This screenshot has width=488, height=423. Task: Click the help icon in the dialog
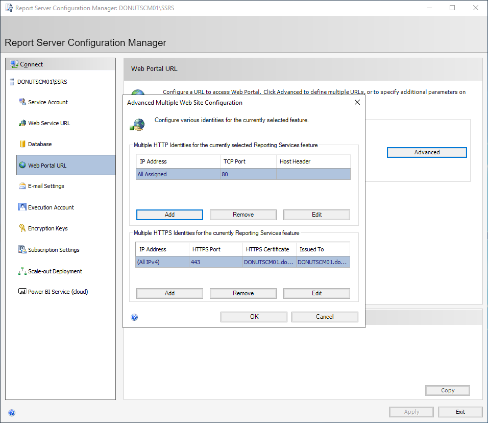click(x=134, y=317)
